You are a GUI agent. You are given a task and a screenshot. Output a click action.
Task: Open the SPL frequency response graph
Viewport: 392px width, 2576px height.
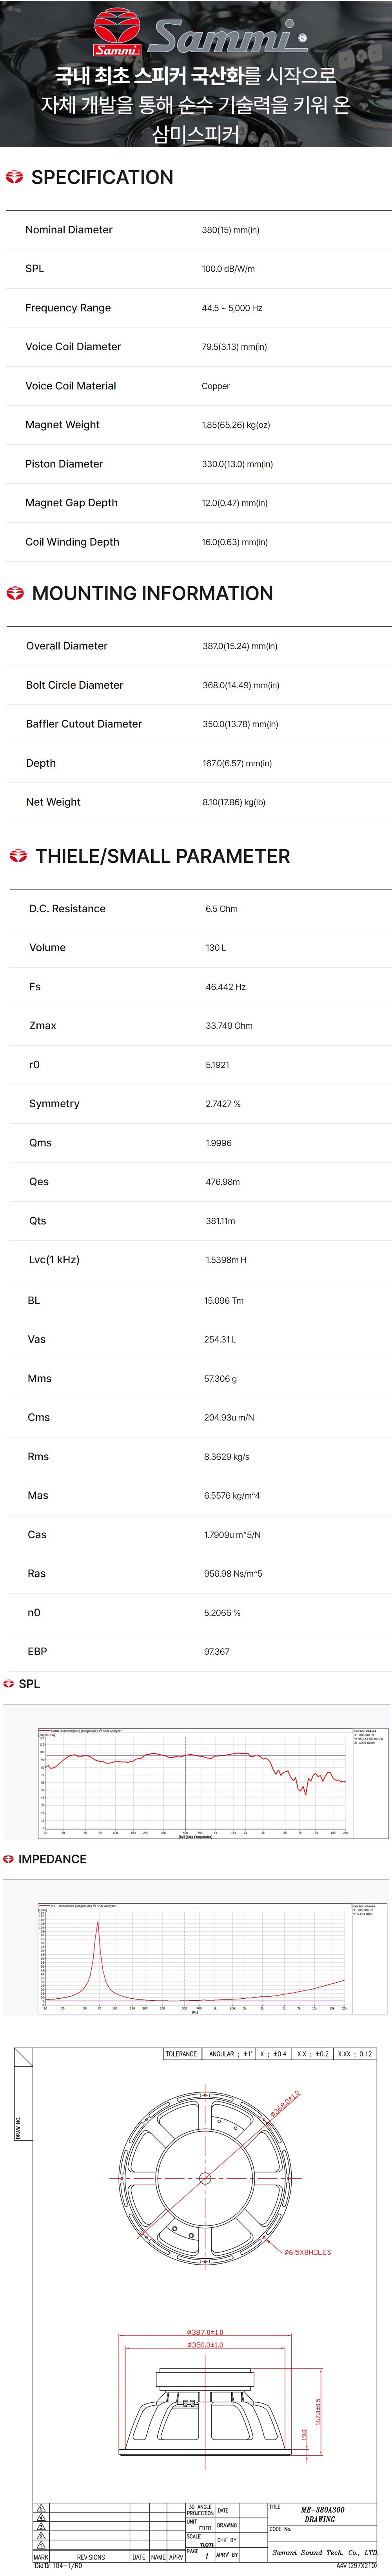(196, 1772)
